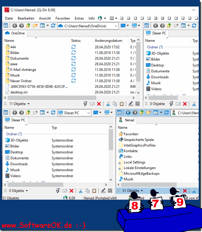Select IntelGraphicsProfiles folder

pyautogui.click(x=139, y=145)
